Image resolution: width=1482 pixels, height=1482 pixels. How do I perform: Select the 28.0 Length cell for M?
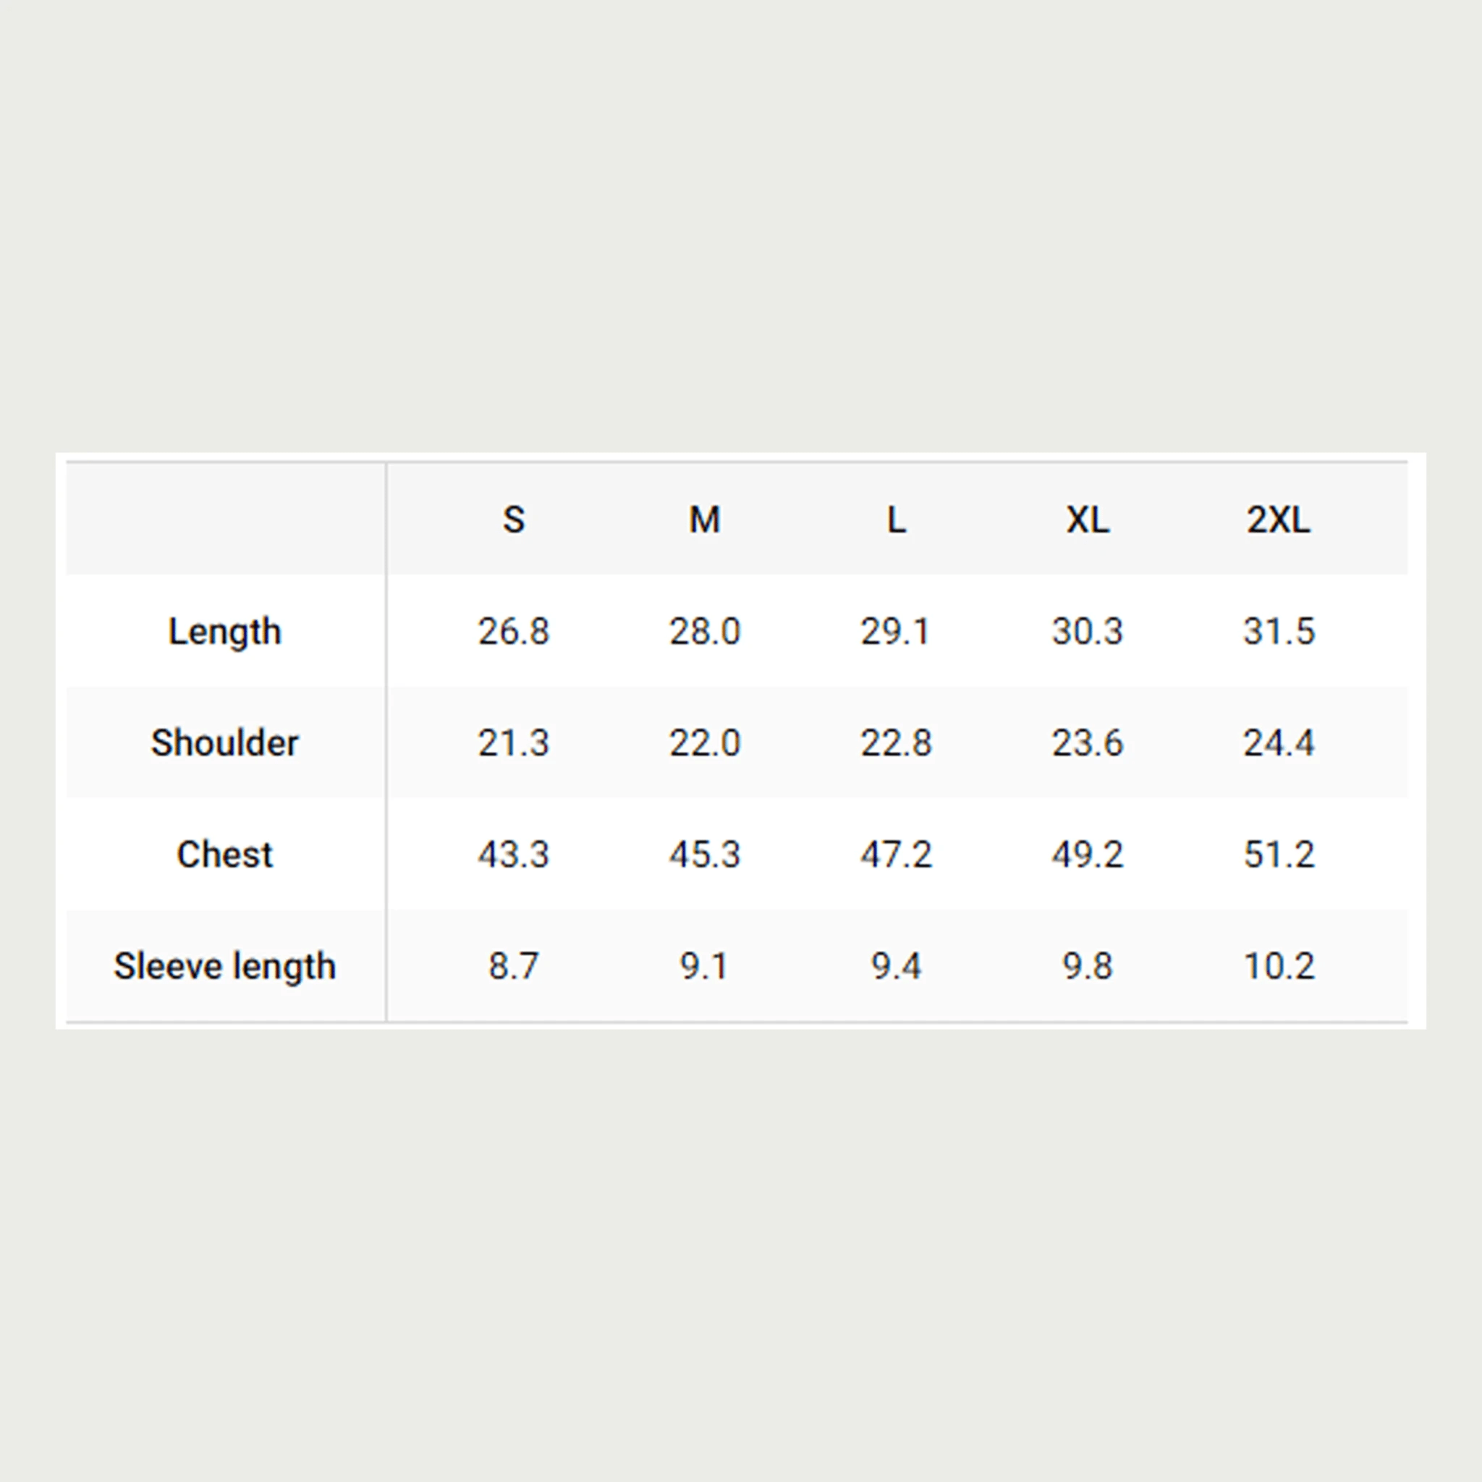point(704,632)
